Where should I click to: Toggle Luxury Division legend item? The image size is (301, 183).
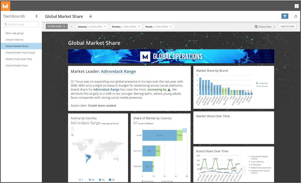256,162
